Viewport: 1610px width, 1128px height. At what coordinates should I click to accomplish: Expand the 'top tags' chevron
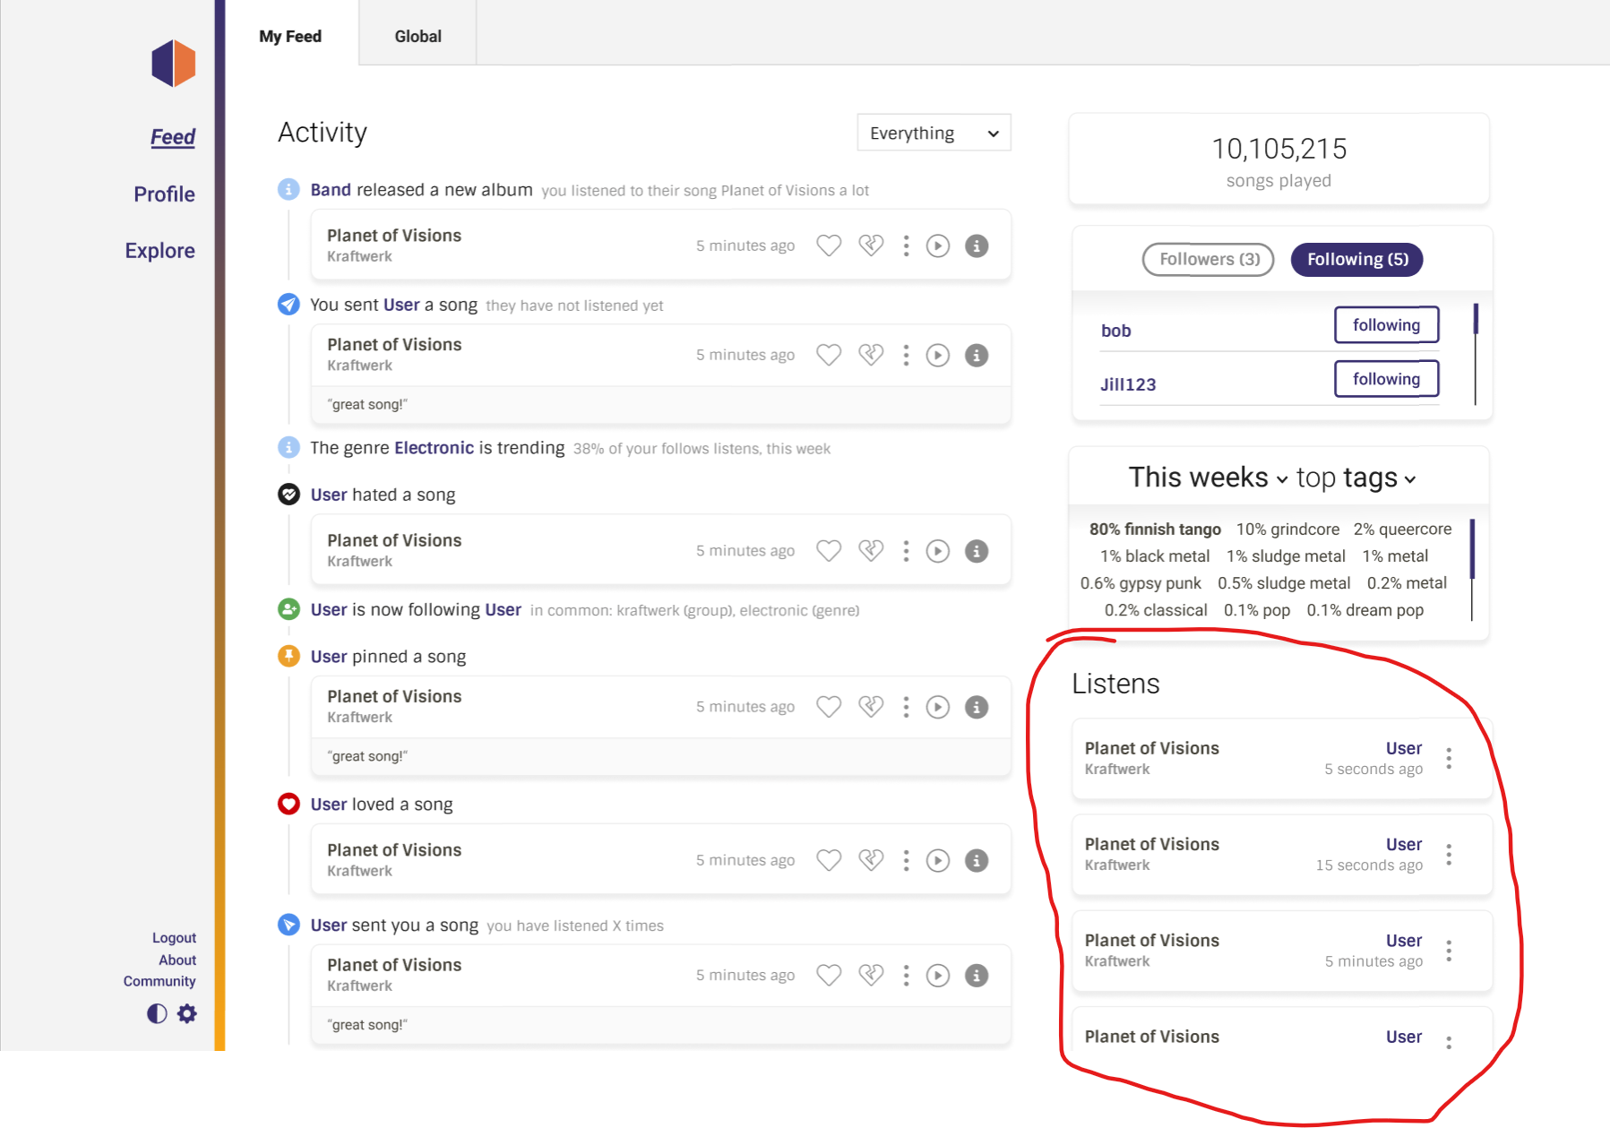[x=1410, y=479]
